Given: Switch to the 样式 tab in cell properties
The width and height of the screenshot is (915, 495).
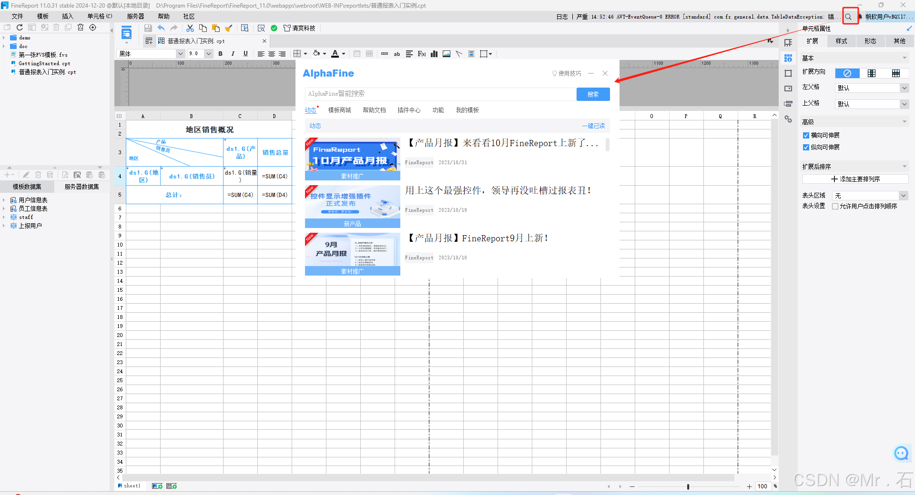Looking at the screenshot, I should [x=842, y=41].
